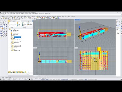Image resolution: width=122 pixels, height=92 pixels.
Task: Click the Play simulation button
Action: tap(18, 24)
